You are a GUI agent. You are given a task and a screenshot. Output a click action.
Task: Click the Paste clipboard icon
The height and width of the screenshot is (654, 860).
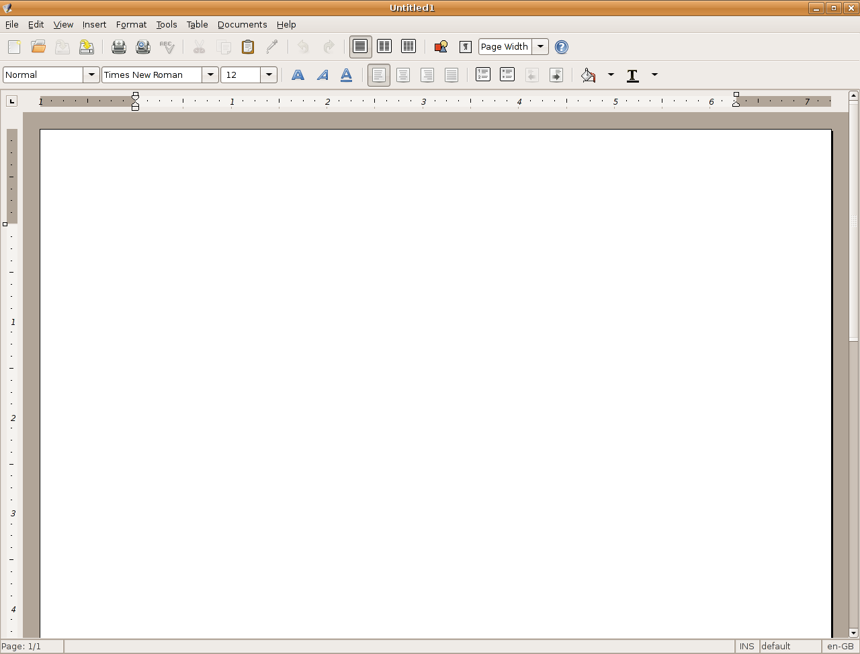click(248, 46)
